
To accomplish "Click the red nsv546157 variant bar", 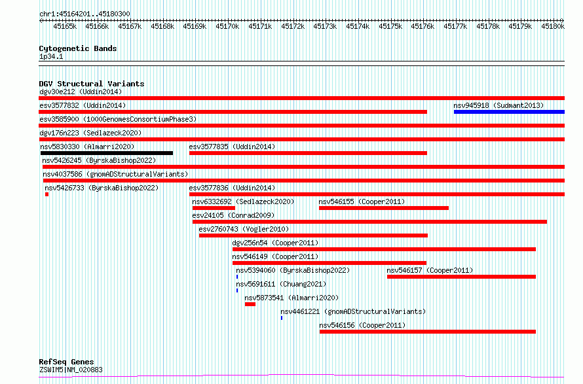I will coord(461,277).
